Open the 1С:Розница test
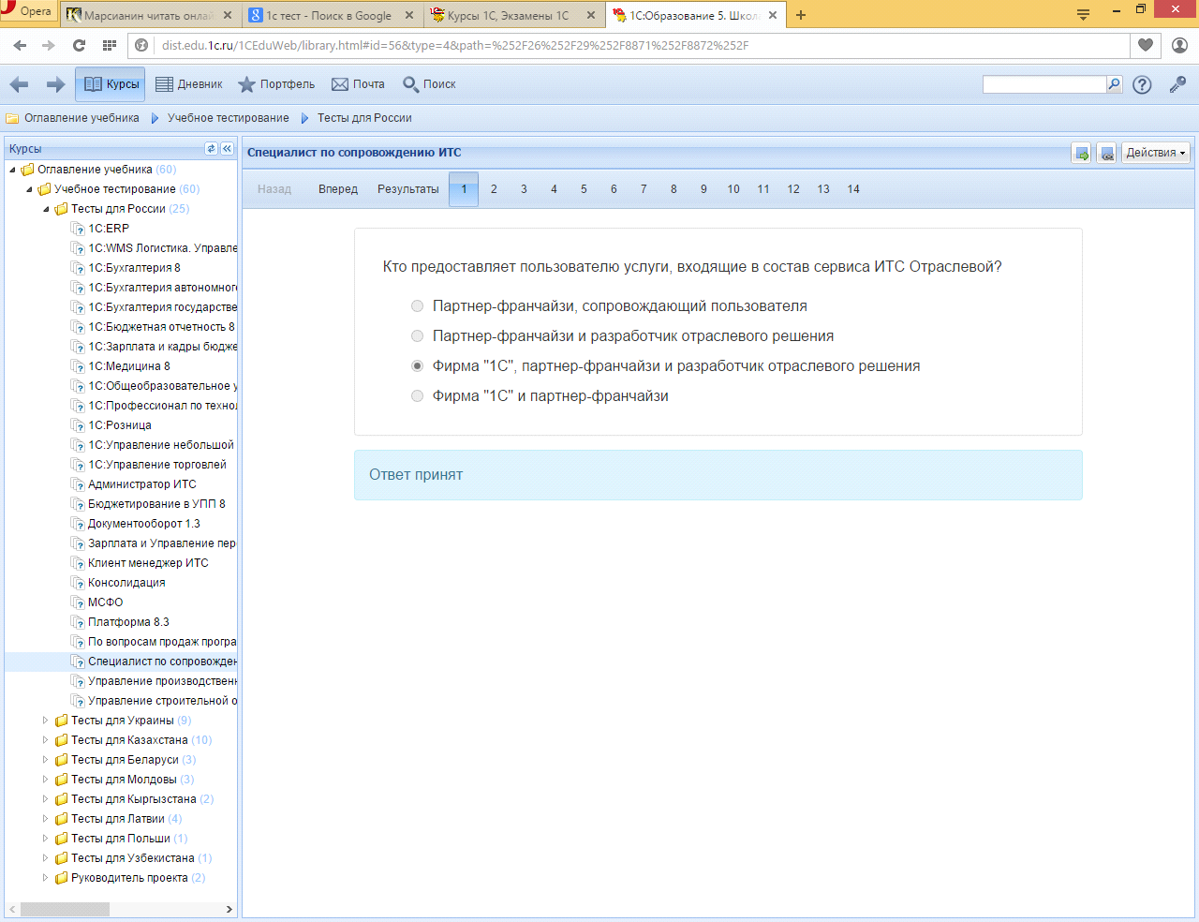Image resolution: width=1199 pixels, height=922 pixels. (x=120, y=425)
